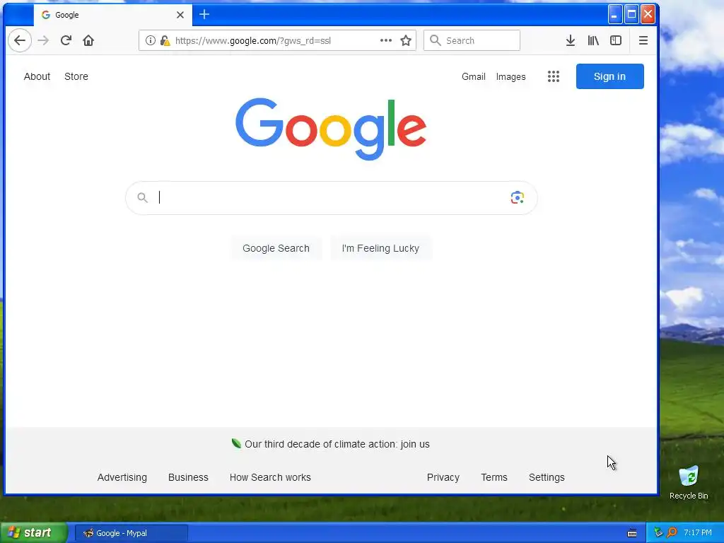724x543 pixels.
Task: Search by image with Google Lens icon
Action: 517,198
